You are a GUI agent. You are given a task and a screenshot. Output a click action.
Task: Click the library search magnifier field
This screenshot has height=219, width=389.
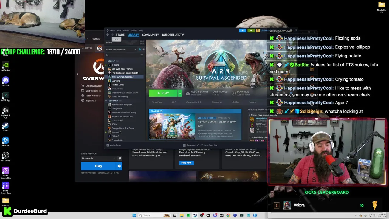click(x=122, y=55)
